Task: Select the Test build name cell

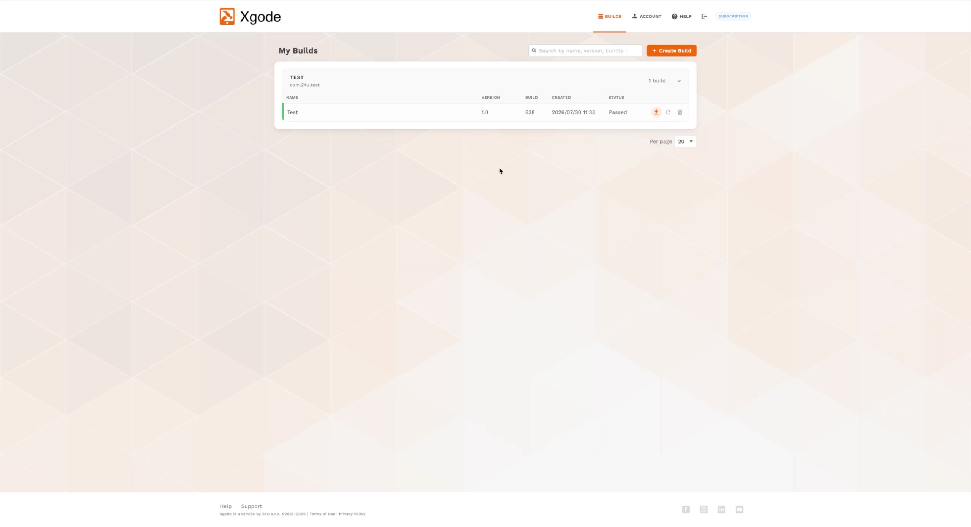Action: coord(292,112)
